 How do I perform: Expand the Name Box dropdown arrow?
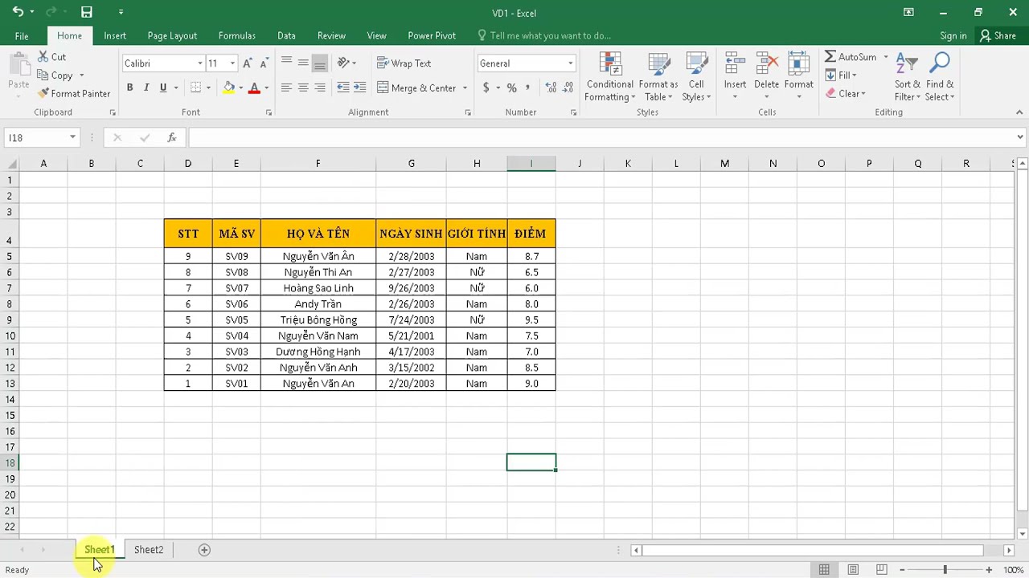click(x=72, y=138)
